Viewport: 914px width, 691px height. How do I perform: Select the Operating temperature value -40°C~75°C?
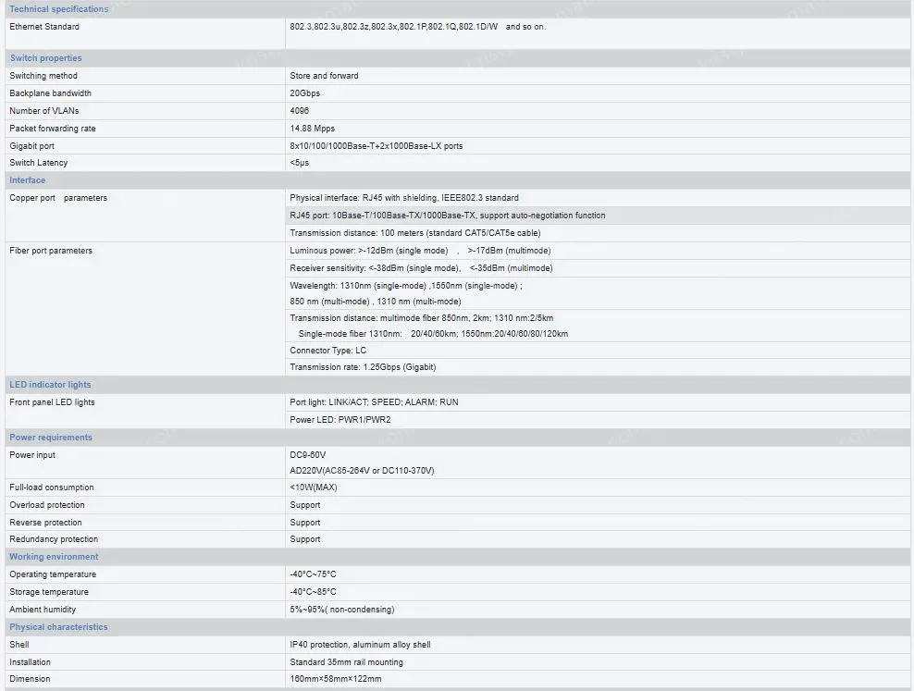tap(313, 574)
